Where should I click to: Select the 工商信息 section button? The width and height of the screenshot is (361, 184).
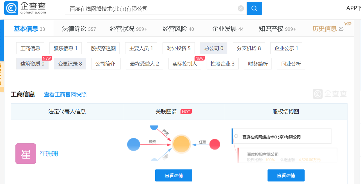pyautogui.click(x=30, y=48)
